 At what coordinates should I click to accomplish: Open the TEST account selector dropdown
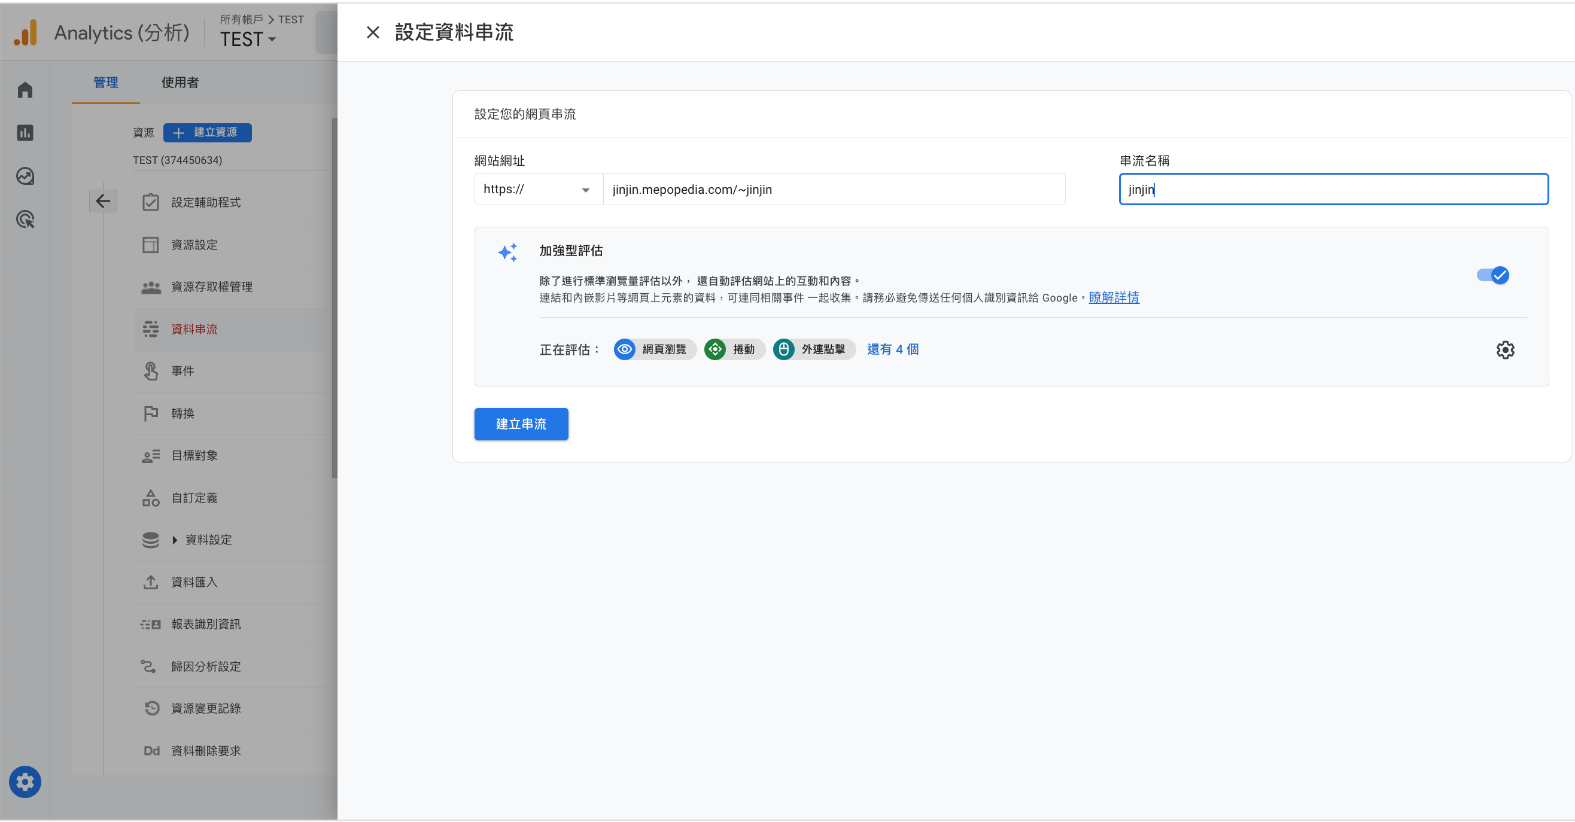[x=248, y=39]
